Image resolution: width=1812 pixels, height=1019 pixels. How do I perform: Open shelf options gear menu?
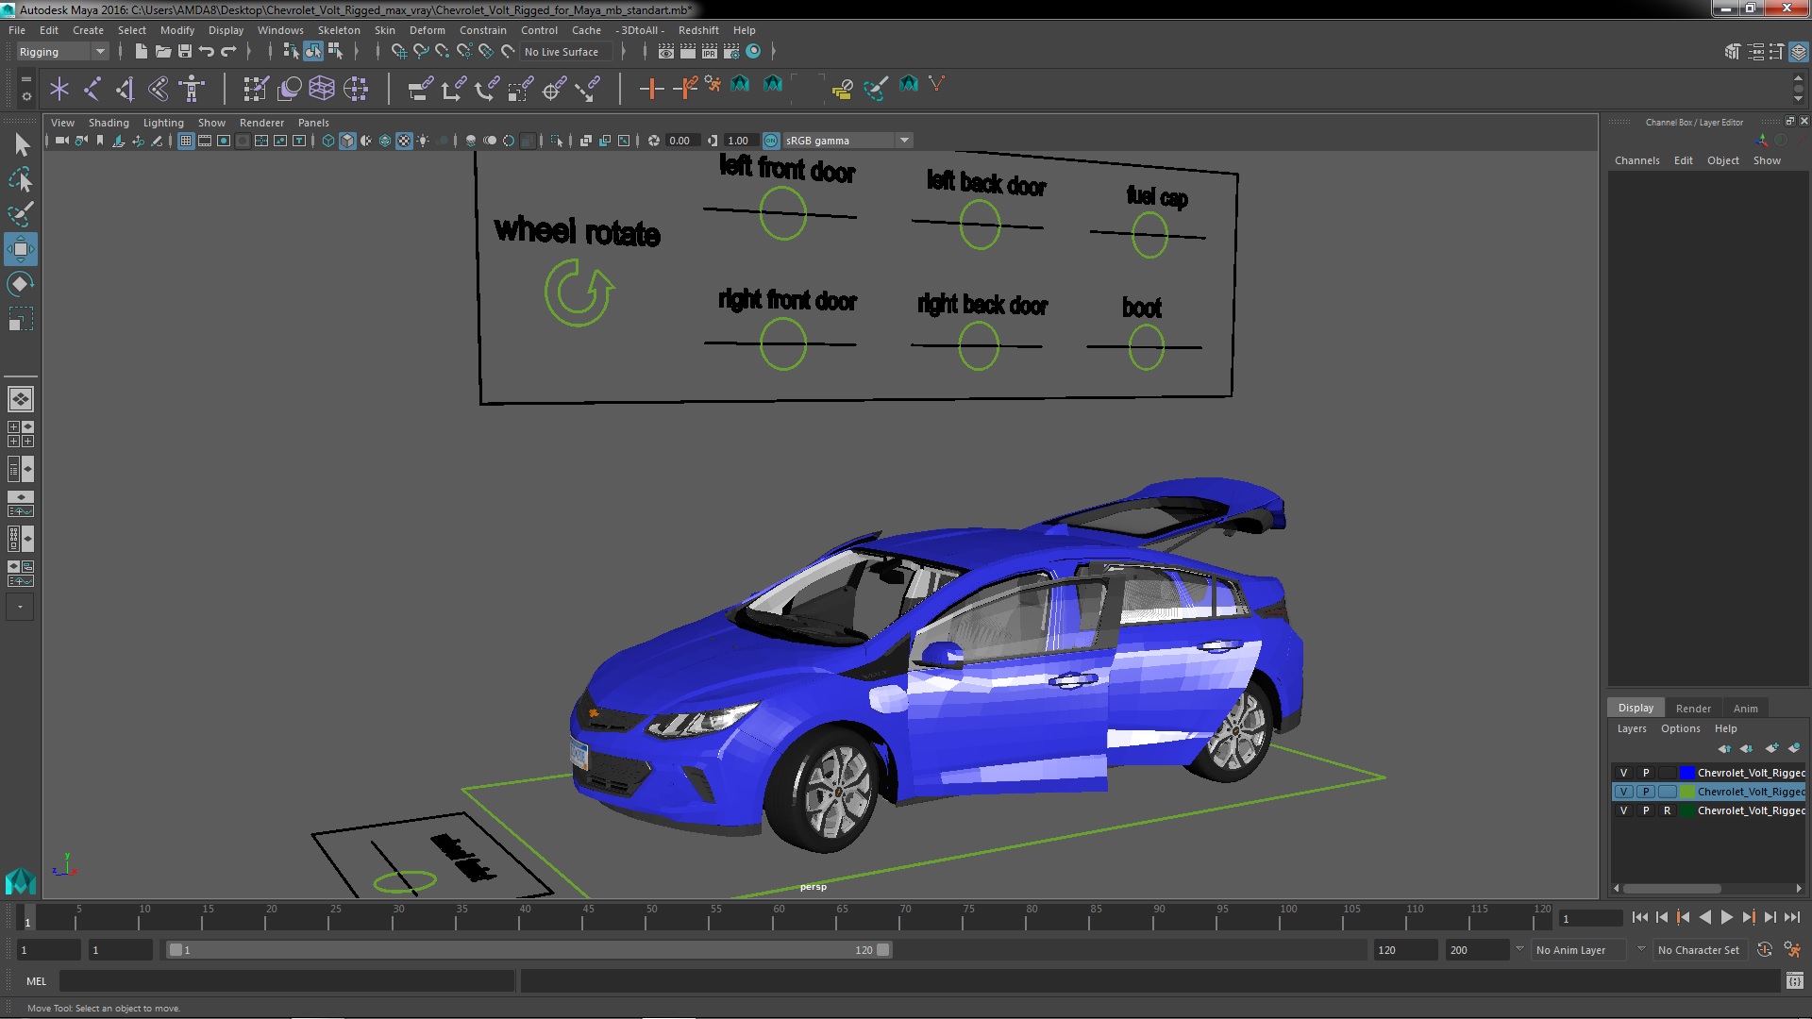click(25, 96)
